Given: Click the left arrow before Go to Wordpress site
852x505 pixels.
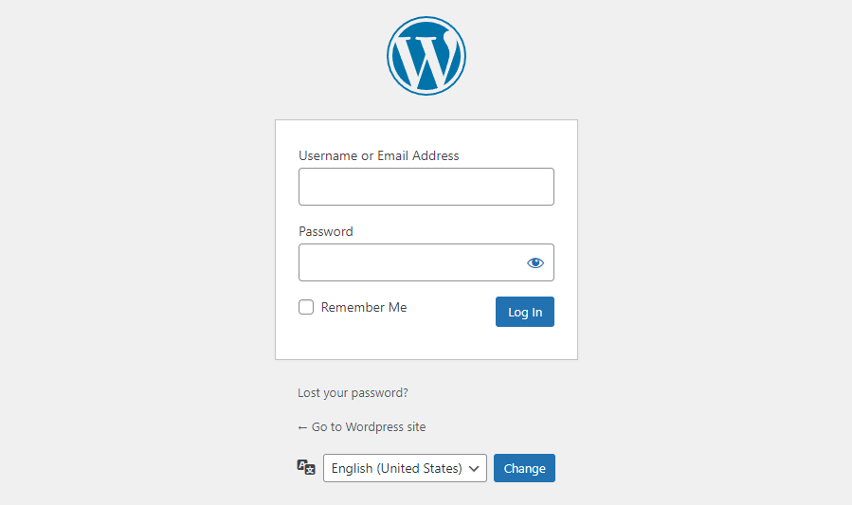Looking at the screenshot, I should pos(302,427).
